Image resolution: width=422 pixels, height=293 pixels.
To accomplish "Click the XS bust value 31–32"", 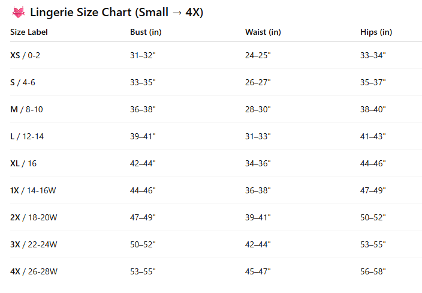I will click(143, 55).
